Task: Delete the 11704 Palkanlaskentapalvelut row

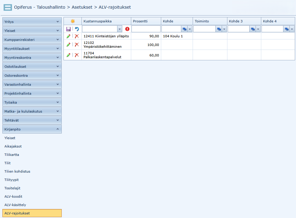Action: coord(77,55)
